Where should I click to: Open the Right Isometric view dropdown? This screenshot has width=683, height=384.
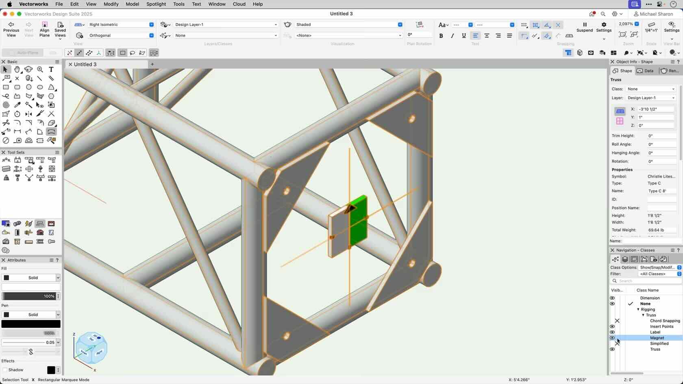point(121,24)
